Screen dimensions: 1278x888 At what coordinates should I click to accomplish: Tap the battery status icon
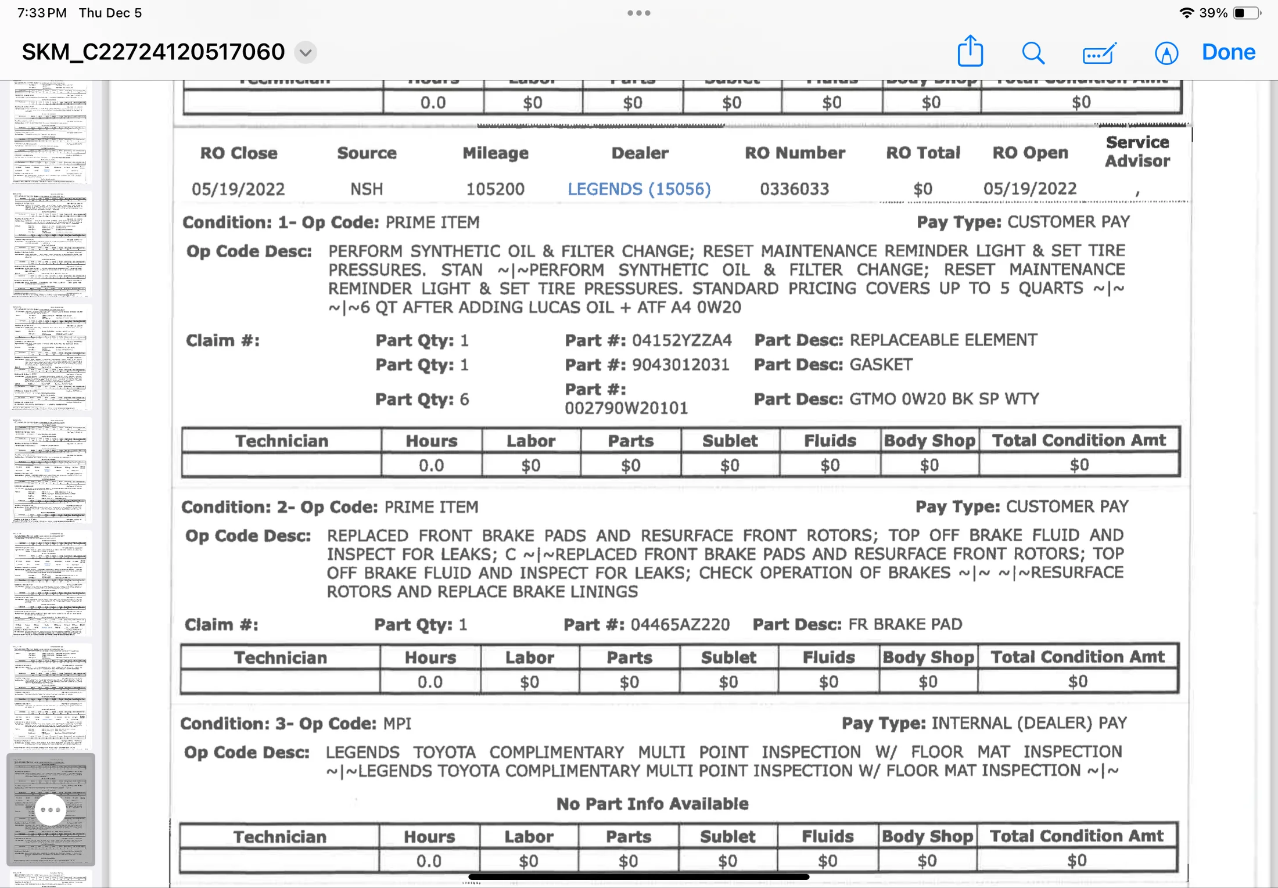point(1247,13)
